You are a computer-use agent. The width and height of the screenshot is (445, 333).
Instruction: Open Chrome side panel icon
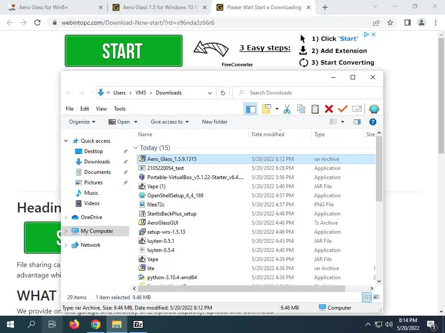[x=407, y=23]
